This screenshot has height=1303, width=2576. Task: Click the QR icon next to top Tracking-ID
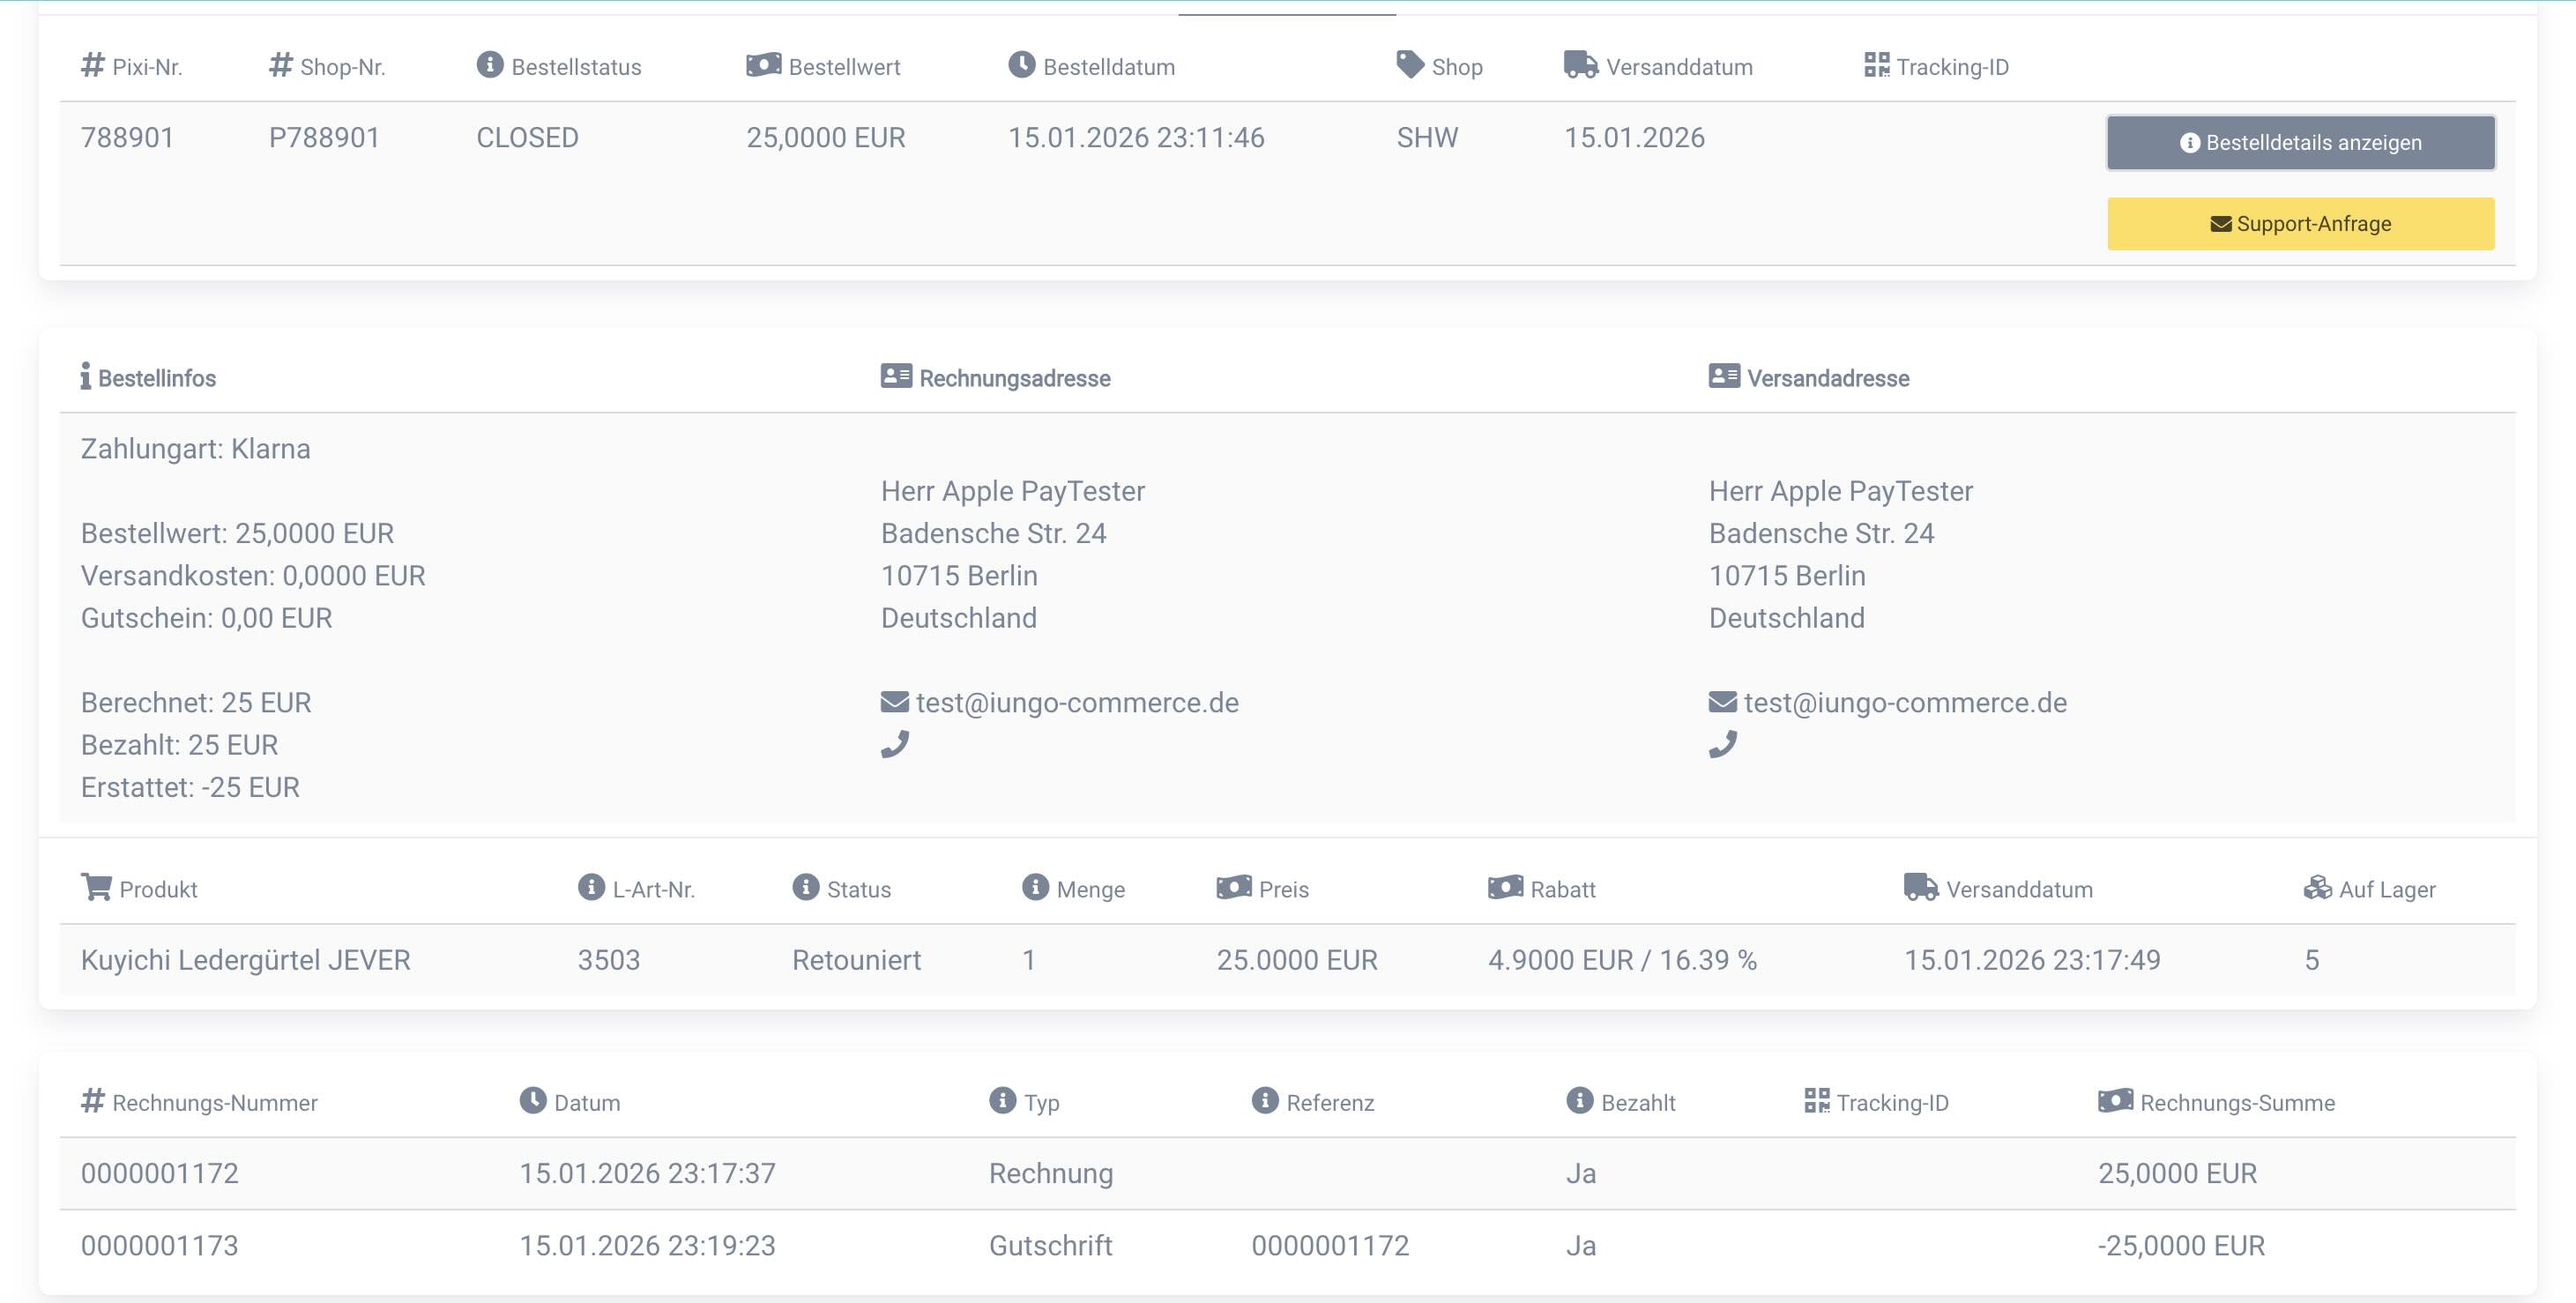(x=1876, y=65)
